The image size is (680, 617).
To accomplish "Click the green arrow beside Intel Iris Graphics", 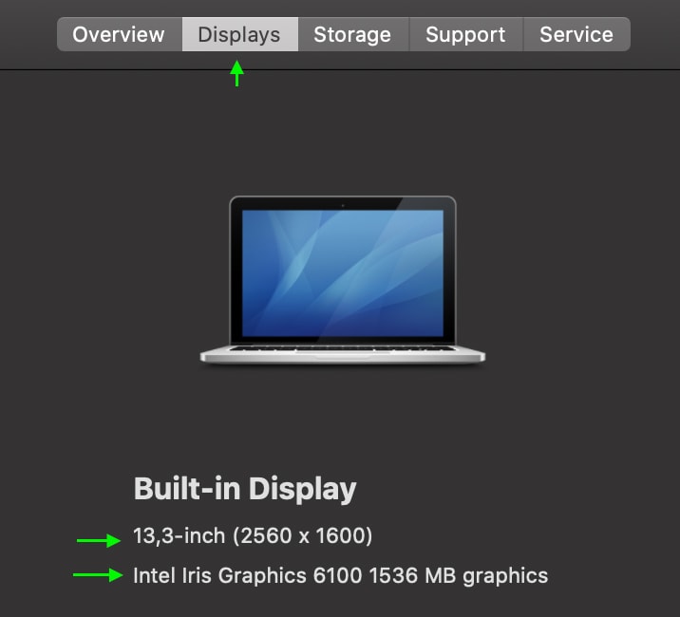I will [98, 575].
